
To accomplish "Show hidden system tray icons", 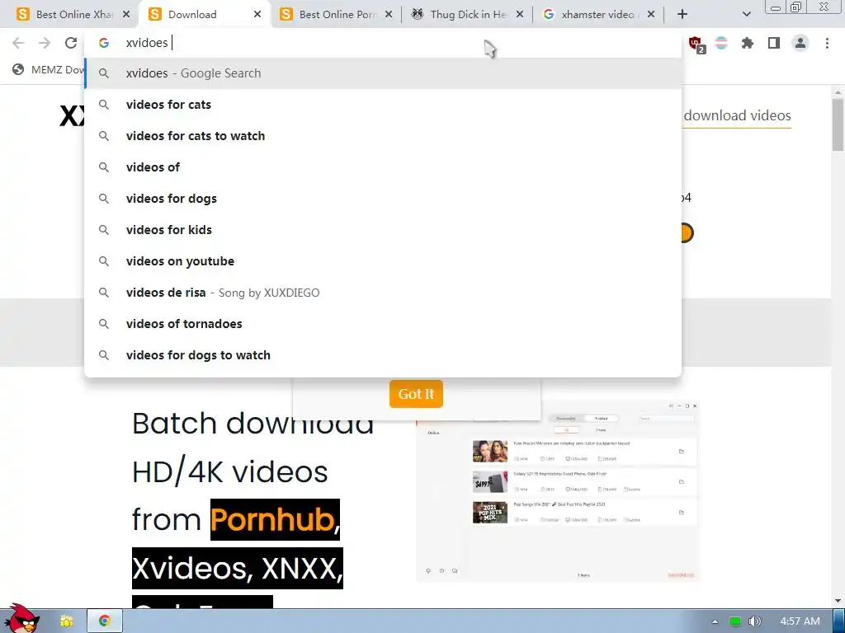I will (715, 621).
